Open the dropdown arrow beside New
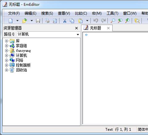The width and height of the screenshot is (148, 135). [x=18, y=21]
